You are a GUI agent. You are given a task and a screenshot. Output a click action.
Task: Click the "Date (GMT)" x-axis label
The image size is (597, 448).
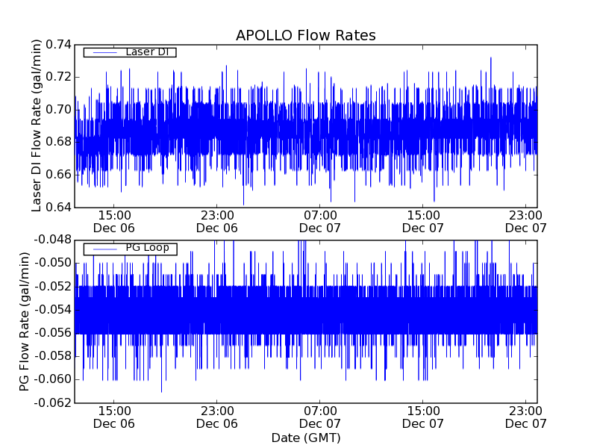click(306, 438)
